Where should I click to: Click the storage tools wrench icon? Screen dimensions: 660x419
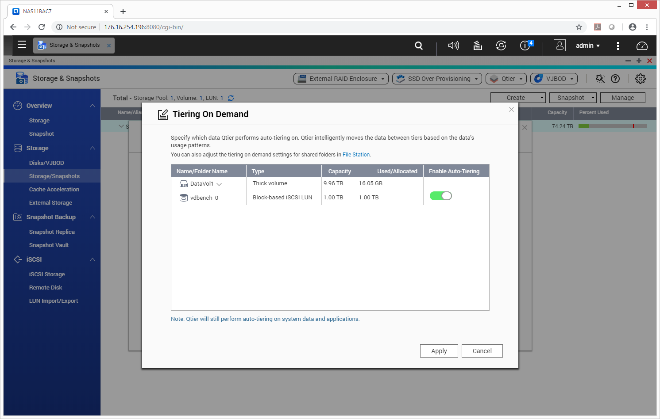coord(600,79)
